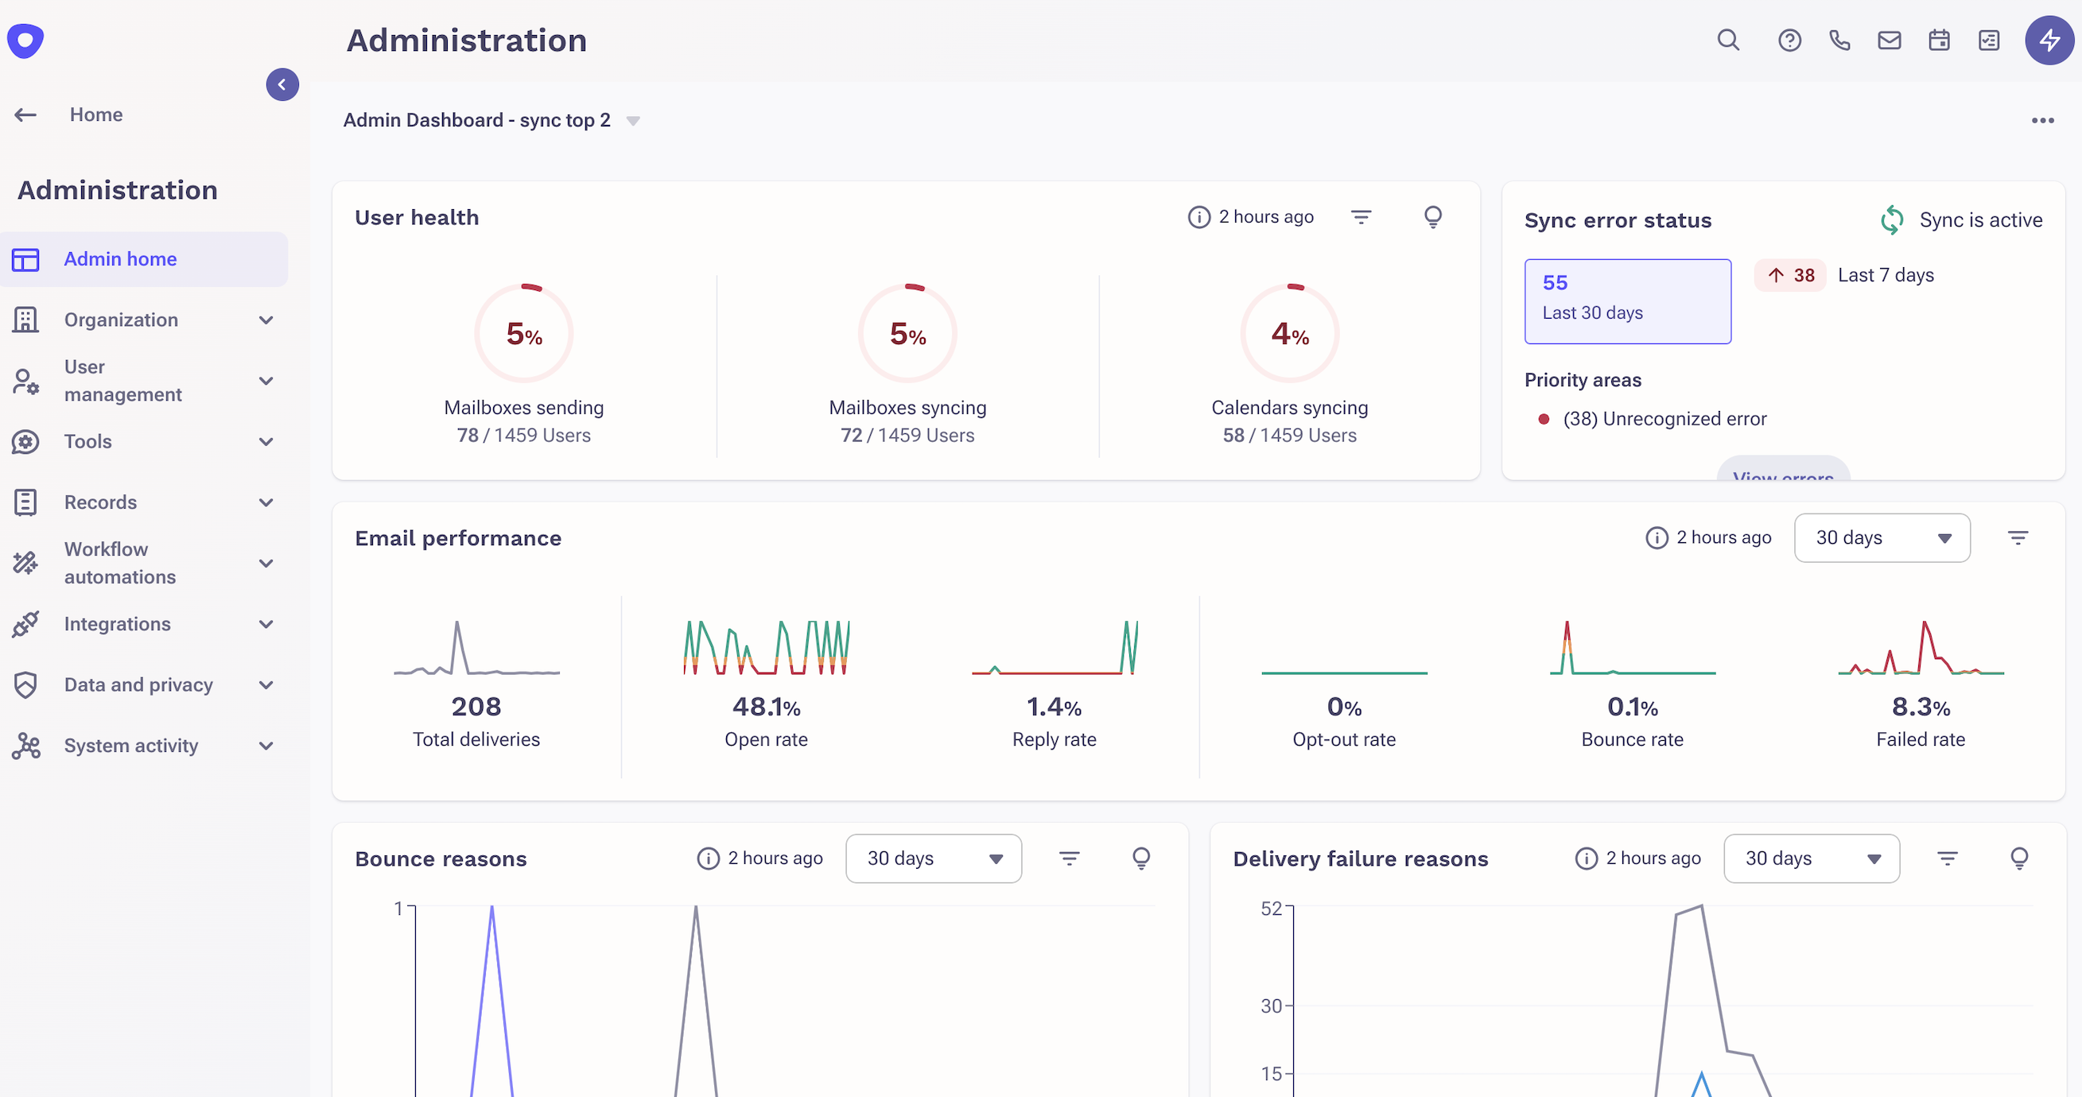2082x1097 pixels.
Task: Collapse the sidebar with the arrow toggle
Action: coord(282,84)
